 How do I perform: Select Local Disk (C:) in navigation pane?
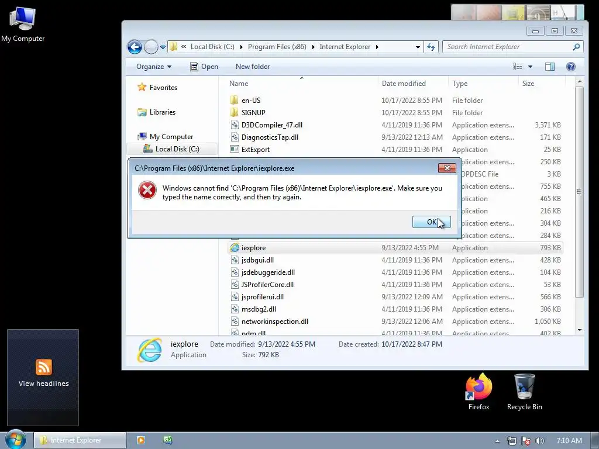[x=171, y=149]
